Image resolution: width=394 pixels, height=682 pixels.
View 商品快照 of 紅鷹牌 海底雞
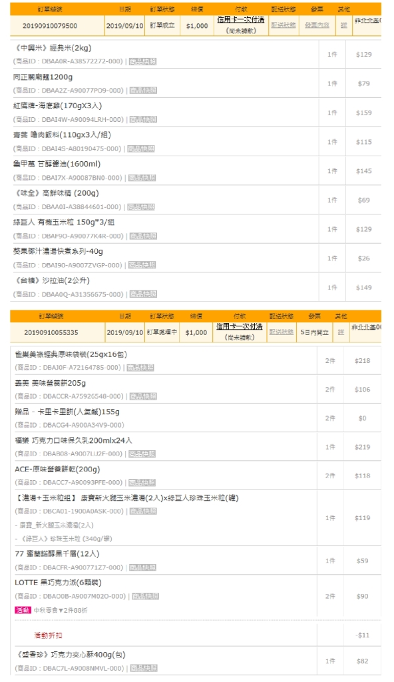[144, 120]
